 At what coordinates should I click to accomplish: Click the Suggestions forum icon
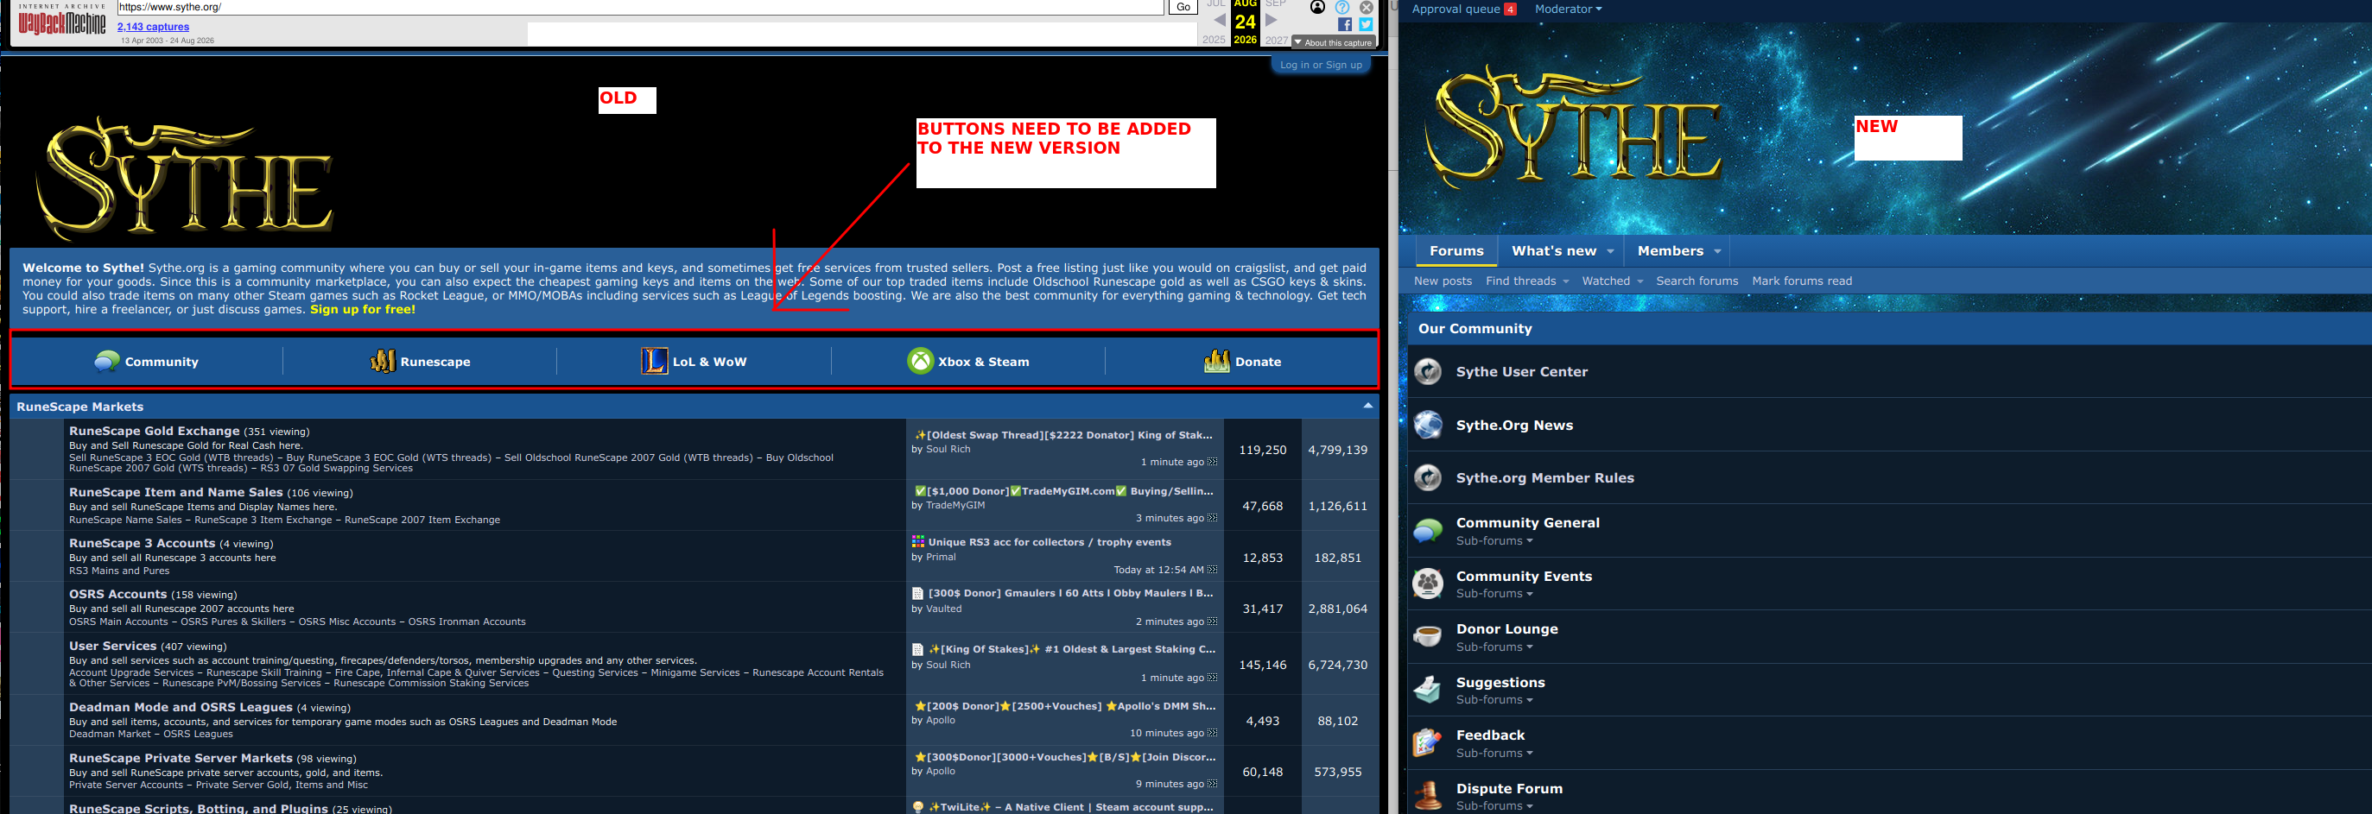(x=1428, y=690)
